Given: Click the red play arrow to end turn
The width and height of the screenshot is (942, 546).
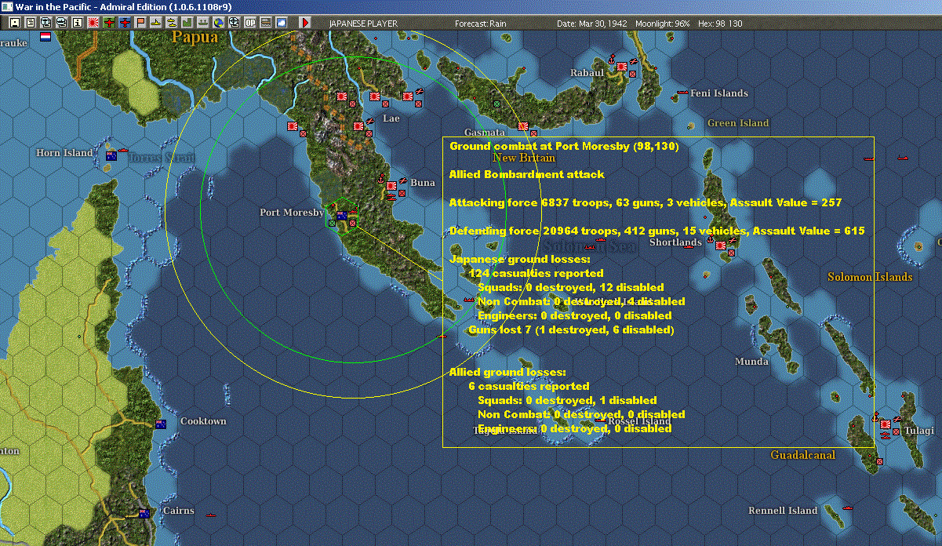Looking at the screenshot, I should tap(305, 23).
